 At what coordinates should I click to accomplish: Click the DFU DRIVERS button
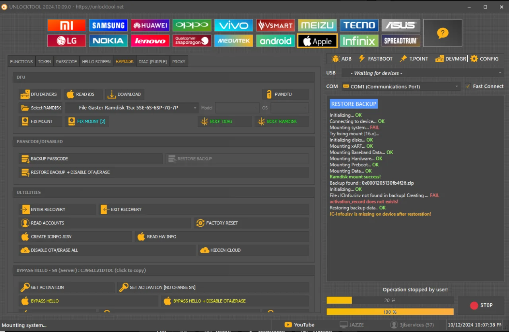[40, 94]
